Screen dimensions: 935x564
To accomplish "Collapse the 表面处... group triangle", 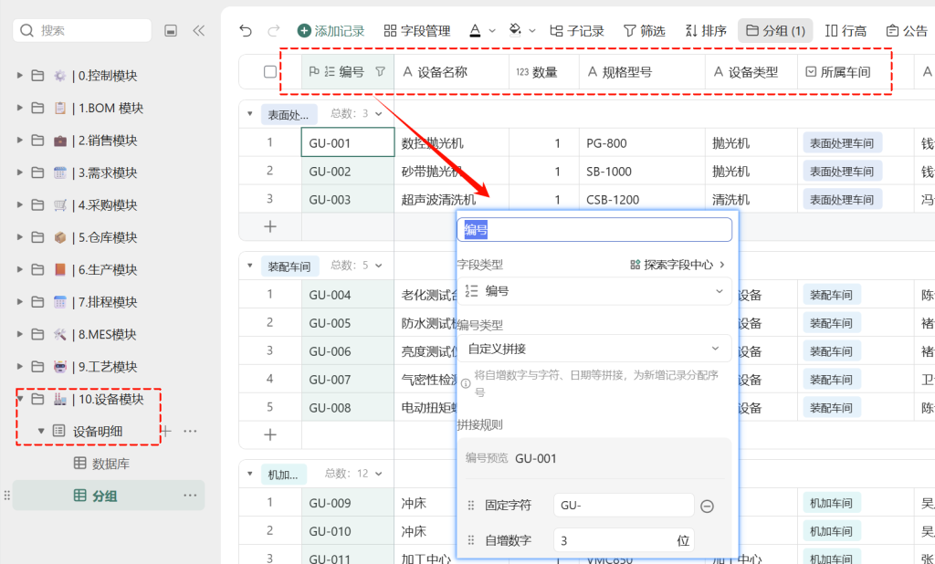I will click(250, 113).
